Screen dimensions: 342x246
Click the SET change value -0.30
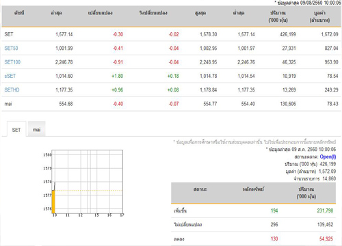coord(118,34)
